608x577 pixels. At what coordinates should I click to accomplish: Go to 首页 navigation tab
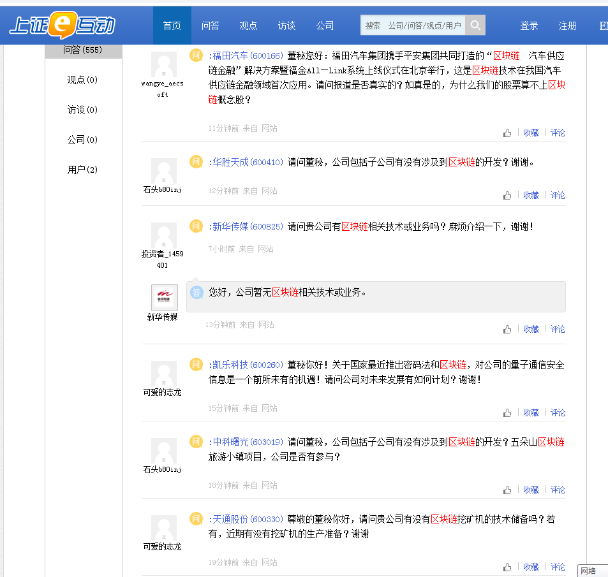click(172, 26)
